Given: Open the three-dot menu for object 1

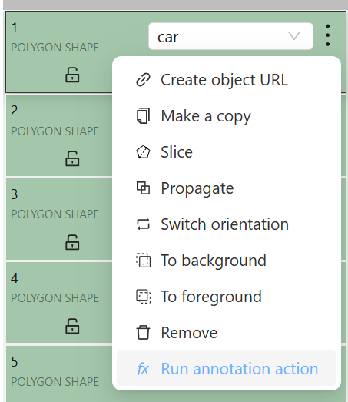Looking at the screenshot, I should coord(328,35).
